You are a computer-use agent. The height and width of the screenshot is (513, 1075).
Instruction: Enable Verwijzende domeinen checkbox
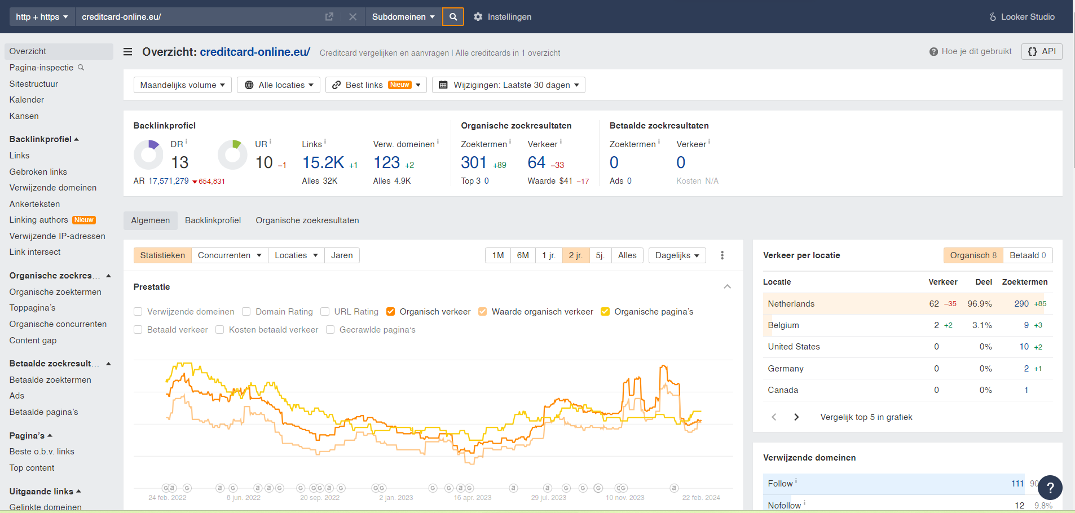[x=138, y=312]
